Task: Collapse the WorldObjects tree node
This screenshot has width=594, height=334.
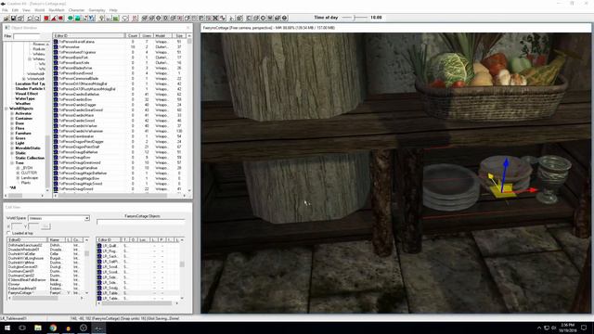Action: (6, 109)
